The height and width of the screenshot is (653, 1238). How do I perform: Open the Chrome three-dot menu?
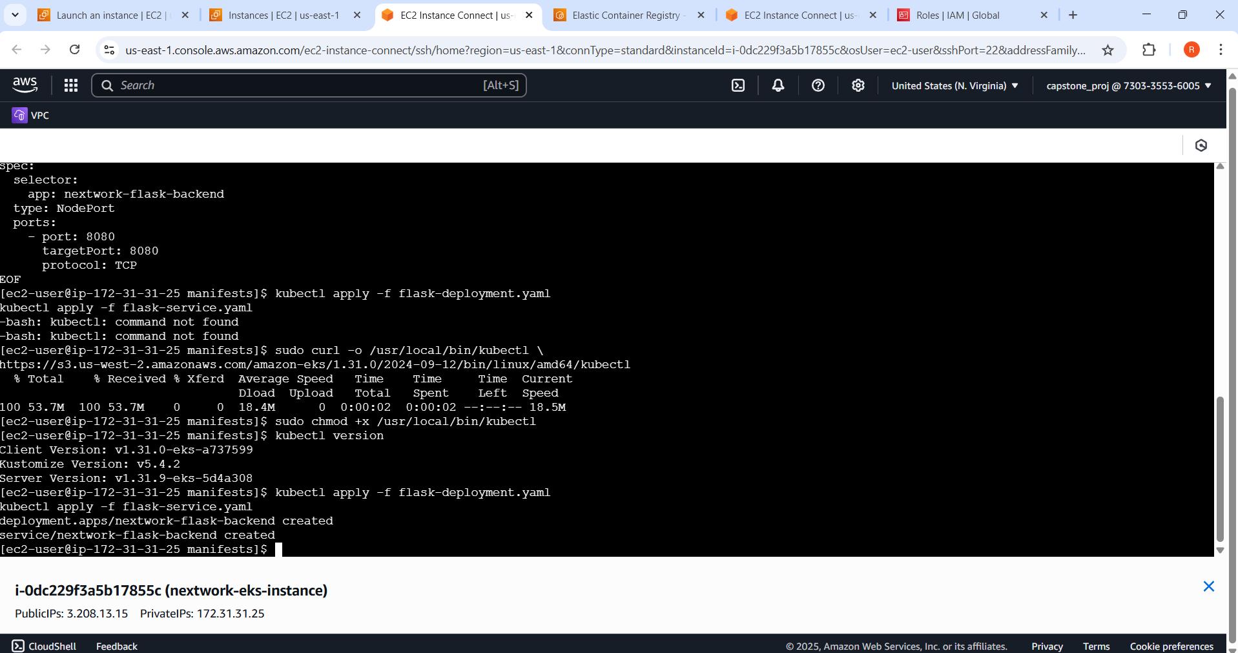tap(1221, 50)
